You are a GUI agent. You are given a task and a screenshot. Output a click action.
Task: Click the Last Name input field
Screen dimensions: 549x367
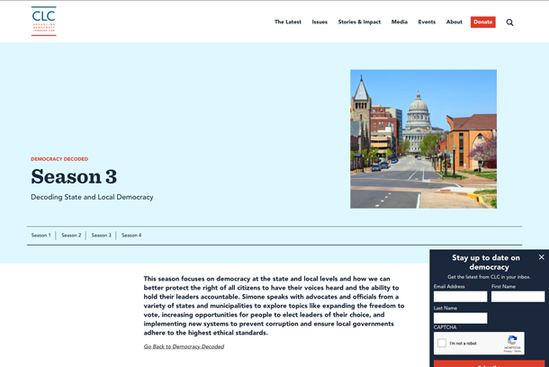[460, 318]
